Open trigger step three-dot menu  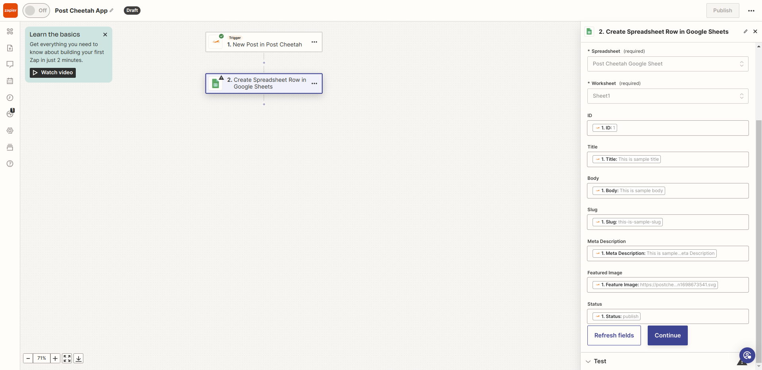coord(314,42)
